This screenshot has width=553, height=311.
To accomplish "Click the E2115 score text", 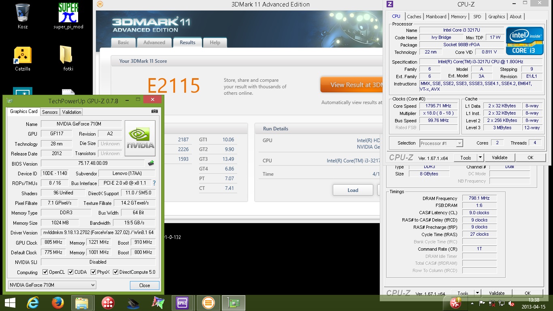I will [x=174, y=85].
